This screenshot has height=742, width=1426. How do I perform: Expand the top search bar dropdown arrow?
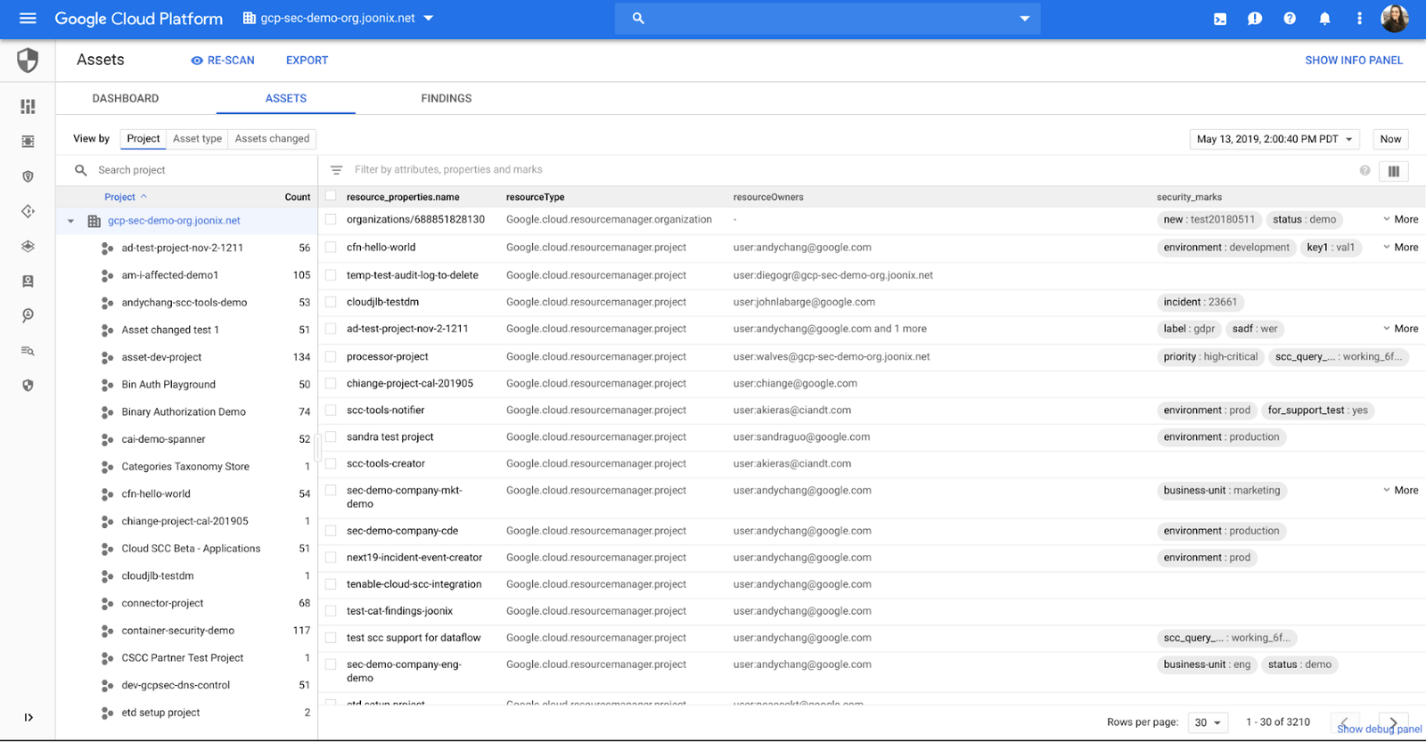(1024, 19)
